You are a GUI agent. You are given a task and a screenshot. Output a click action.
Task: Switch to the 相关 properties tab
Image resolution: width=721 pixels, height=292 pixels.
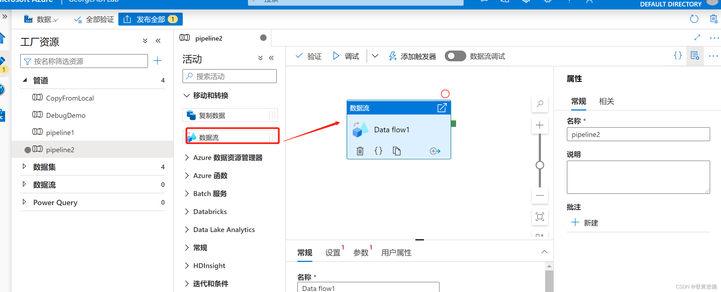click(x=606, y=101)
